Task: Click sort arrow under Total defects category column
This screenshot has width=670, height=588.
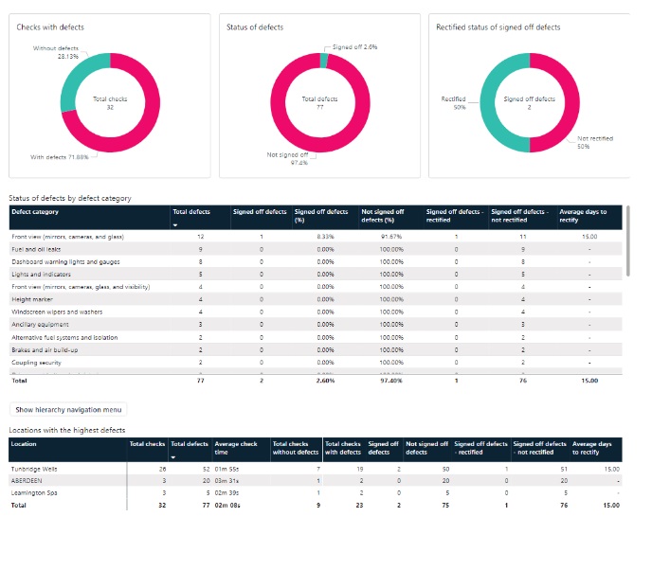Action: point(174,225)
